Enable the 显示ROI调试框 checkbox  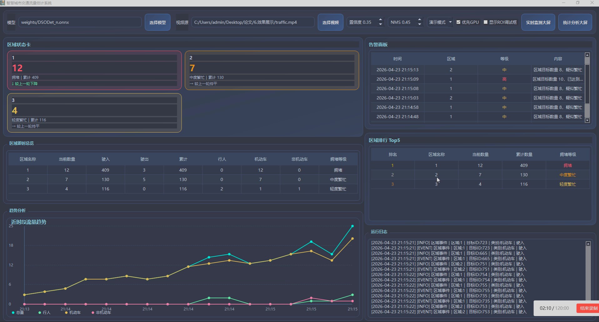(x=486, y=22)
